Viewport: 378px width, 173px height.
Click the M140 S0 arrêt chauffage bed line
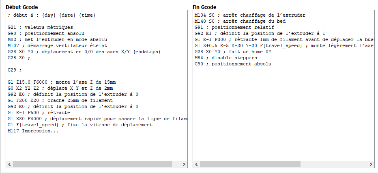[x=240, y=21]
